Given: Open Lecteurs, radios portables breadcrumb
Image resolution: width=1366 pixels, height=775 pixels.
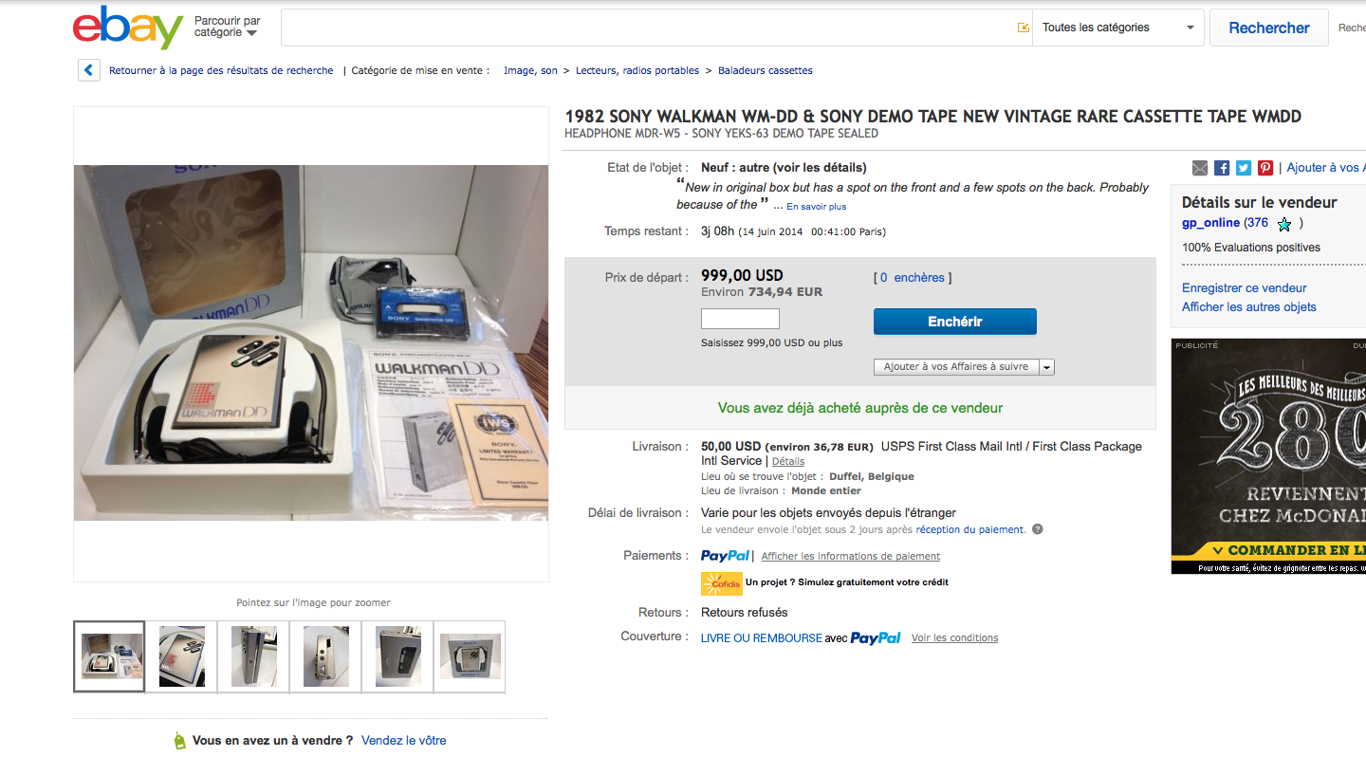Looking at the screenshot, I should pos(637,70).
